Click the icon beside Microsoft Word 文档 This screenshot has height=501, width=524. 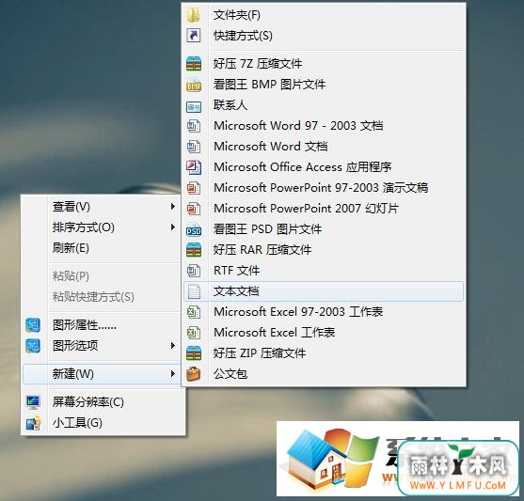coord(194,147)
